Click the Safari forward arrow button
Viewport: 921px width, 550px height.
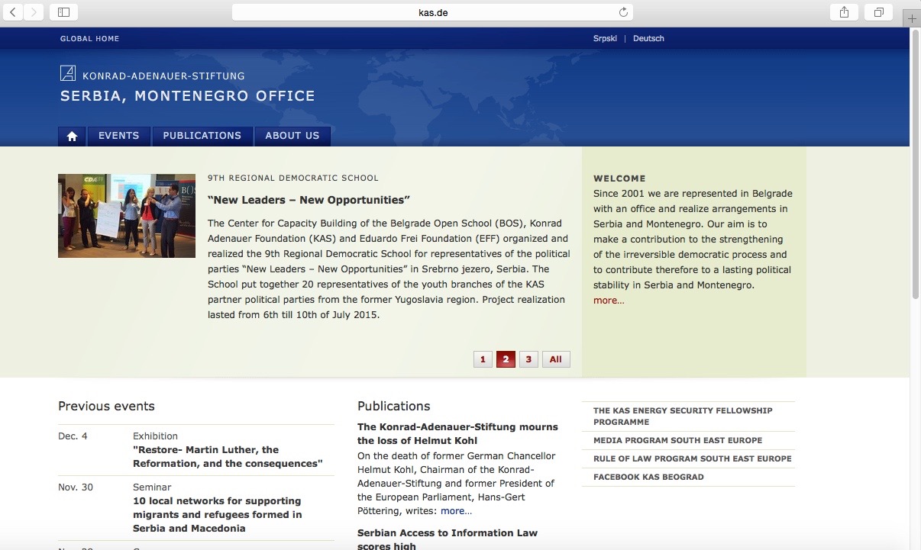click(x=33, y=12)
